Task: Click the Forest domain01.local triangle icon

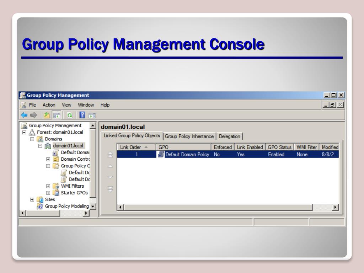Action: pos(32,132)
